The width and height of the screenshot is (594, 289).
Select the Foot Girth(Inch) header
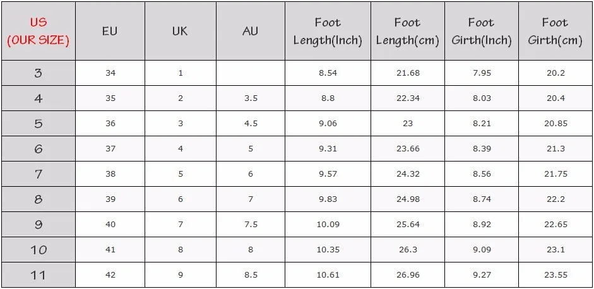(481, 31)
